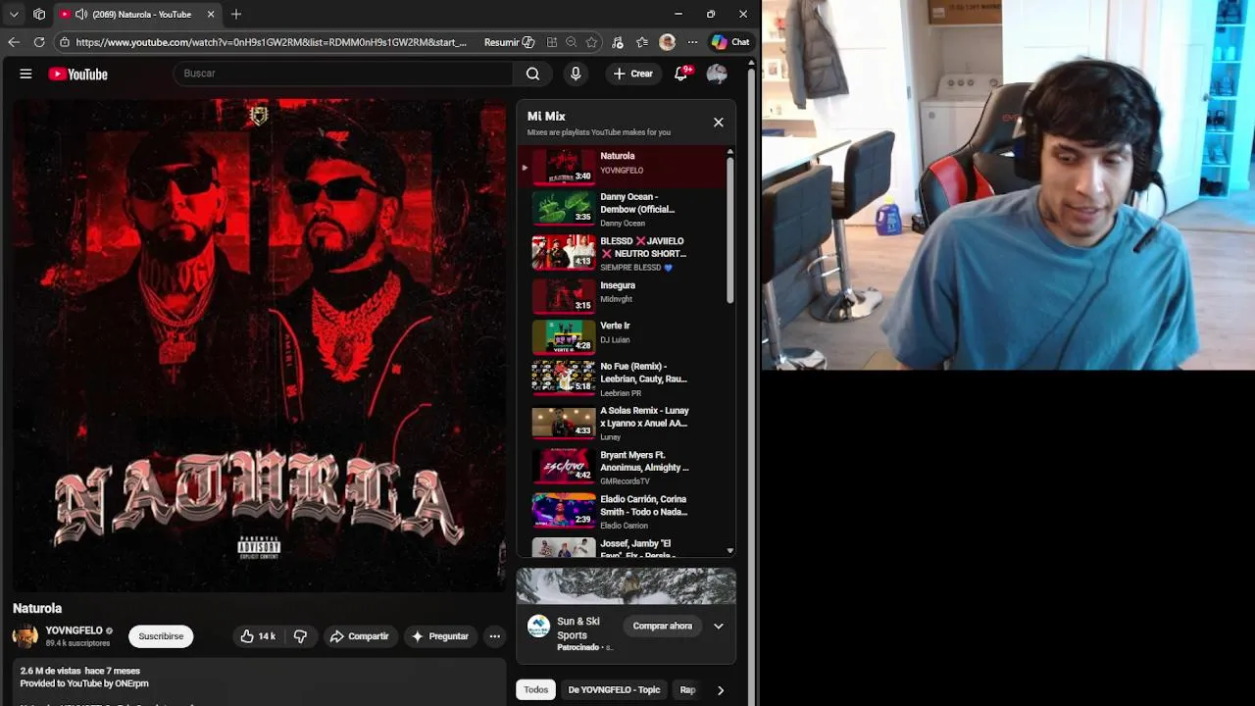Select the De YOVNGFELO - Topic chip

point(614,689)
